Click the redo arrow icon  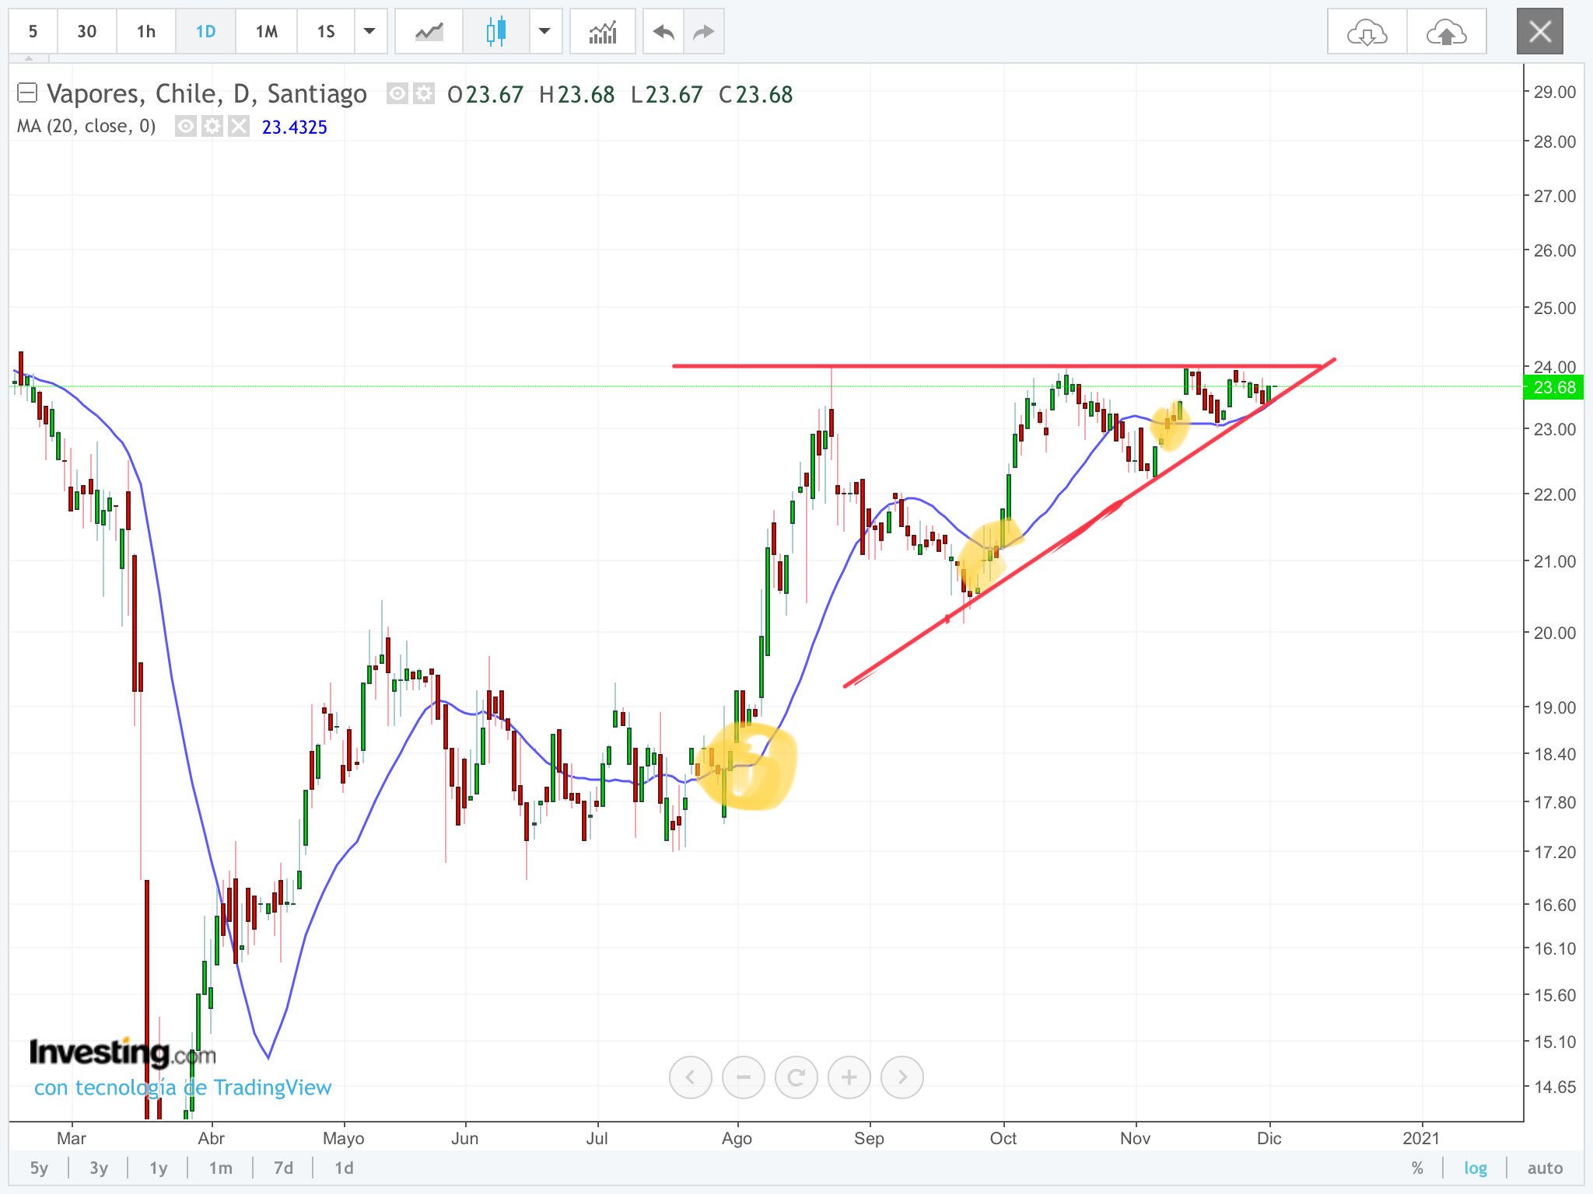tap(703, 32)
